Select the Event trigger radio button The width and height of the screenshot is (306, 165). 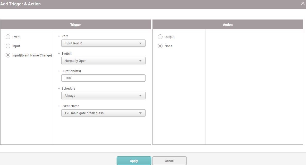point(8,37)
